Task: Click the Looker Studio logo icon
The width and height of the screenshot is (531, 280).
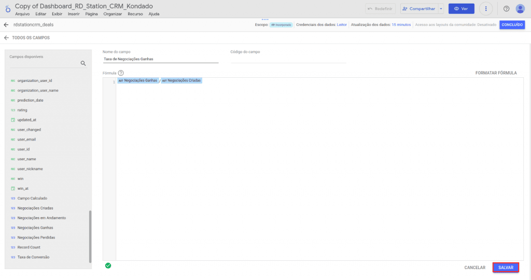Action: (x=7, y=9)
